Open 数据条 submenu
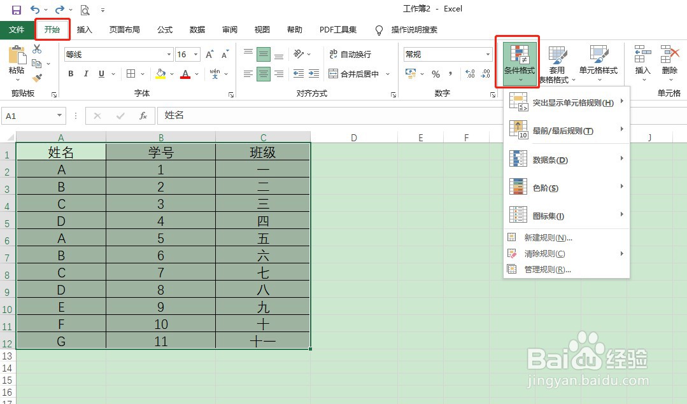687x404 pixels. tap(567, 159)
